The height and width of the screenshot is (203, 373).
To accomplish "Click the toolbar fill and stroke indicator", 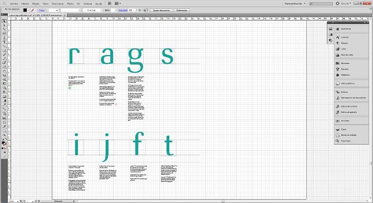I will click(x=4, y=143).
